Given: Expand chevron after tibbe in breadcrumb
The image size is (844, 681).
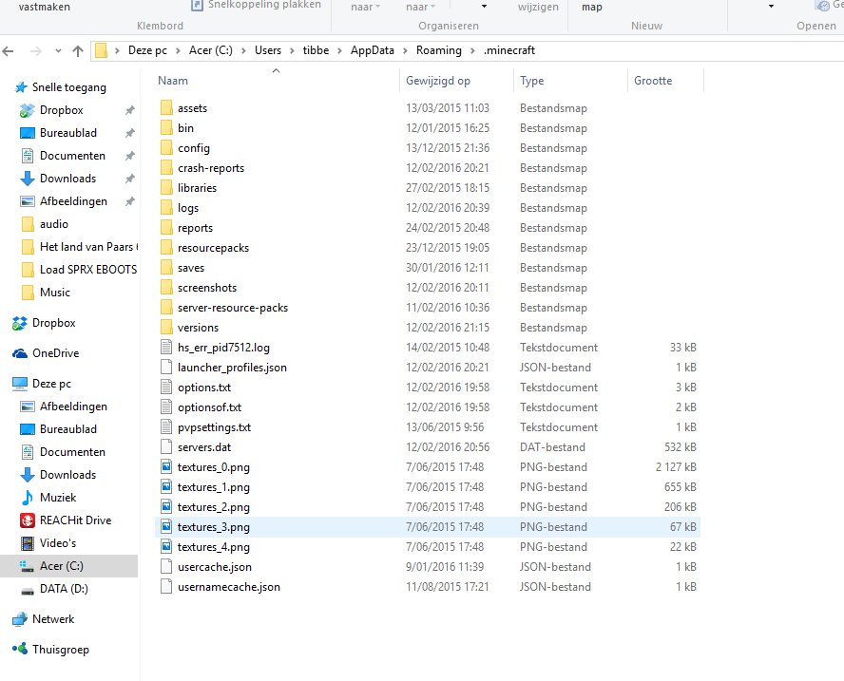Looking at the screenshot, I should (339, 50).
